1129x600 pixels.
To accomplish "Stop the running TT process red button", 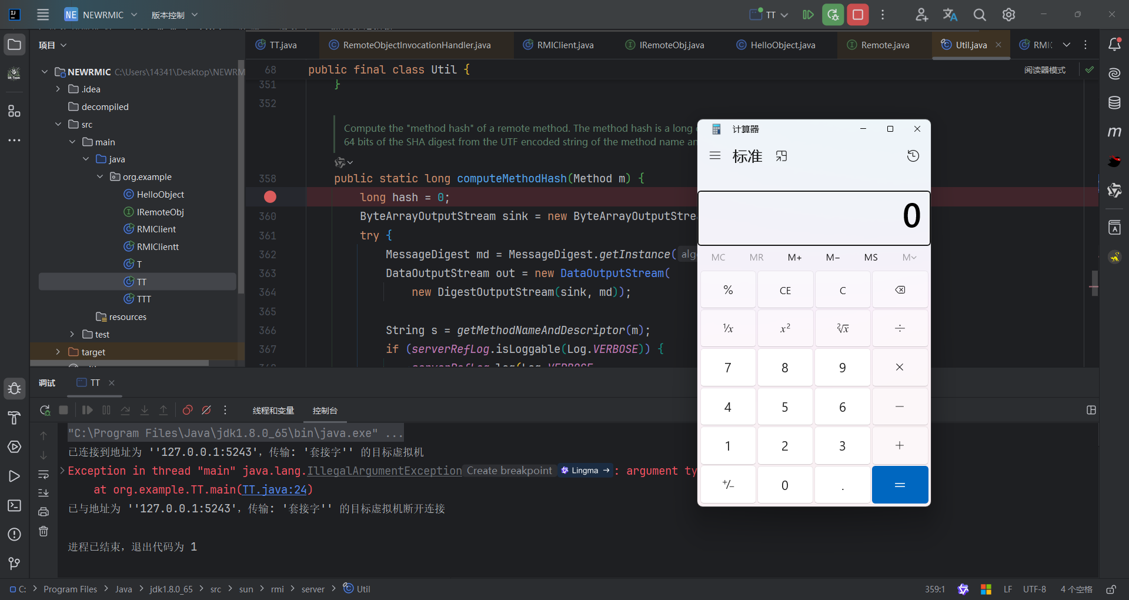I will 858,15.
